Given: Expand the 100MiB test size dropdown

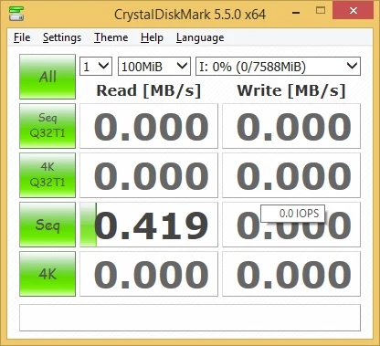Looking at the screenshot, I should pos(154,67).
